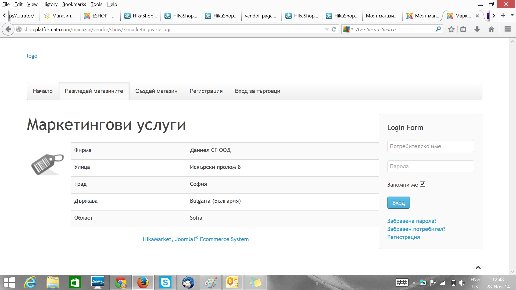Click the search magnifier icon
Image resolution: width=516 pixels, height=290 pixels.
[438, 29]
